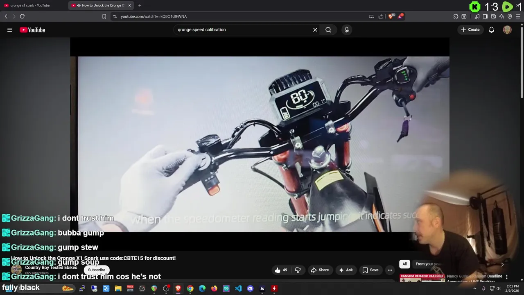Open Visual Studio Code from the taskbar

(238, 288)
